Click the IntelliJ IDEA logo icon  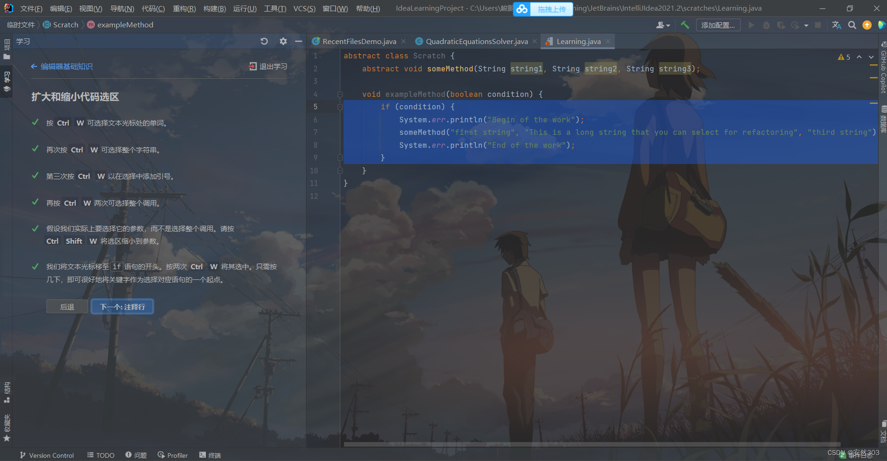[x=8, y=8]
